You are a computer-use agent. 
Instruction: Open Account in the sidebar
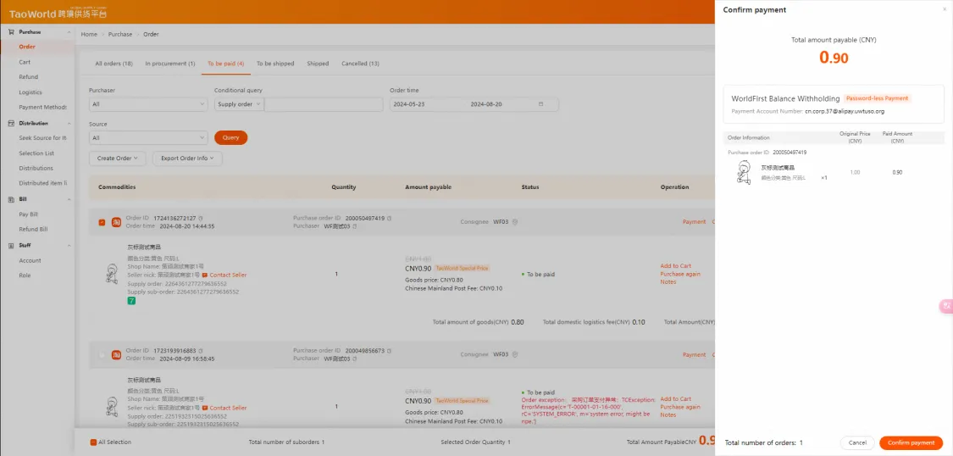click(x=30, y=260)
